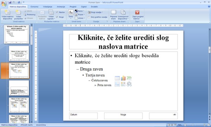
Task: Go to previous slide arrow button
Action: [210, 117]
